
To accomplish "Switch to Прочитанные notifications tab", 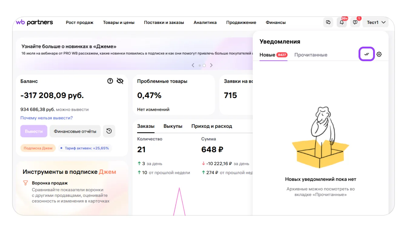I will 311,55.
